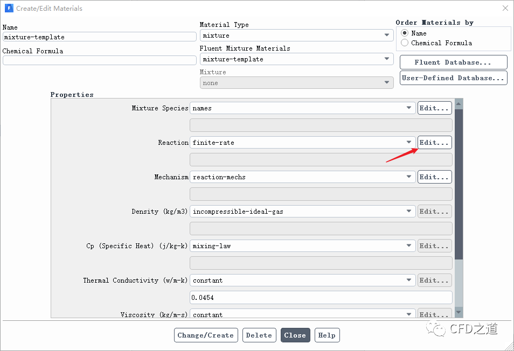This screenshot has height=351, width=514.
Task: Open the Material Type dropdown
Action: point(296,36)
